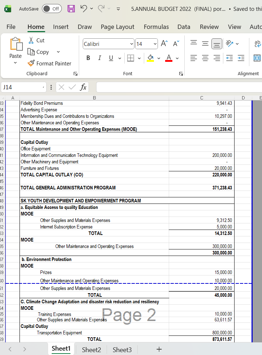Image resolution: width=262 pixels, height=355 pixels.
Task: Open the orientation dropdown arrow
Action: pos(237,44)
